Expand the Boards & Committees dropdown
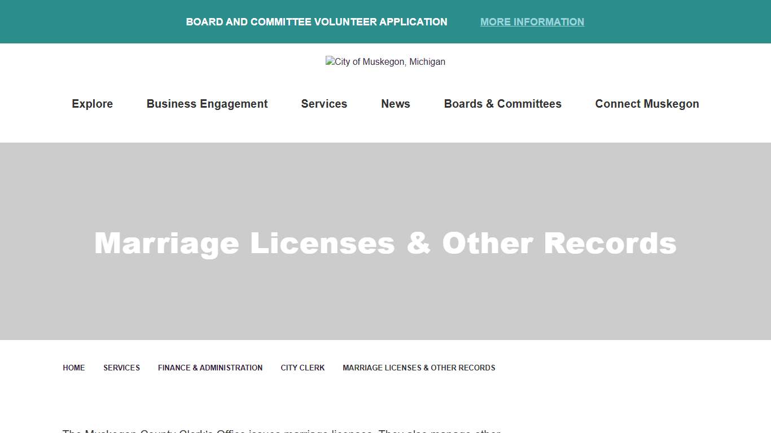 (x=502, y=104)
